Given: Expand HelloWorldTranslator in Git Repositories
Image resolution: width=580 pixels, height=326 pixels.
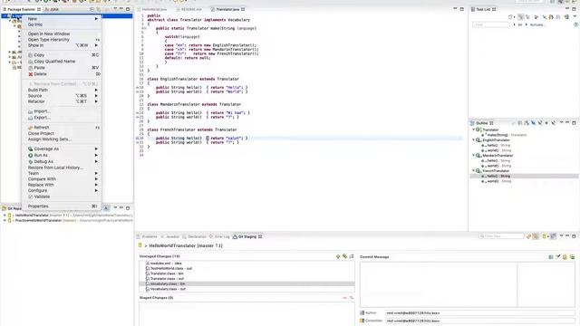Looking at the screenshot, I should 5,216.
